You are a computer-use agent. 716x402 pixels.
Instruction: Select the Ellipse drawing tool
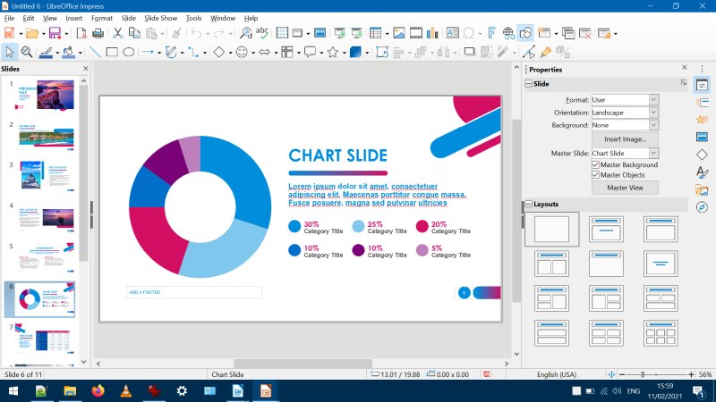(129, 52)
